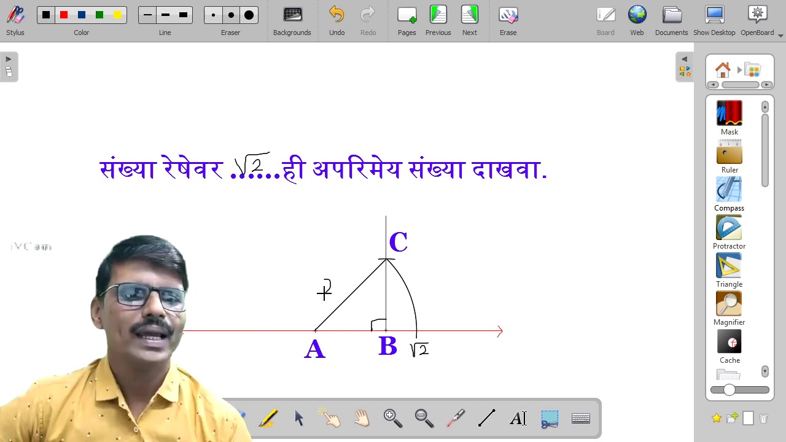This screenshot has height=442, width=786.
Task: Open the Compass tool in library
Action: click(x=729, y=194)
